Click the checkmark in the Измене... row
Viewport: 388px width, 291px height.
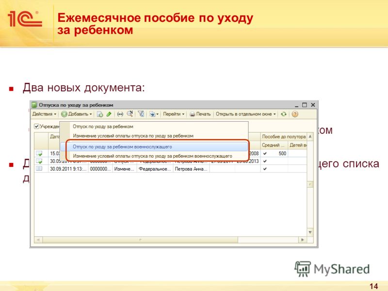(x=265, y=169)
